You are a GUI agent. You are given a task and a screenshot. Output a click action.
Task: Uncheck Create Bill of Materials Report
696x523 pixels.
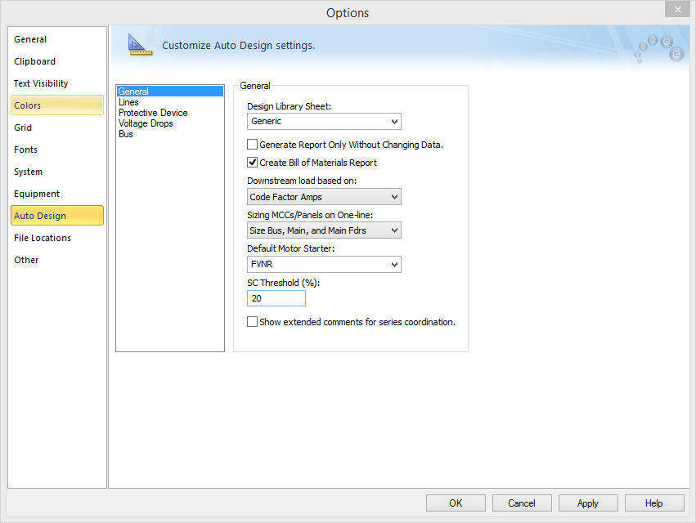tap(253, 163)
